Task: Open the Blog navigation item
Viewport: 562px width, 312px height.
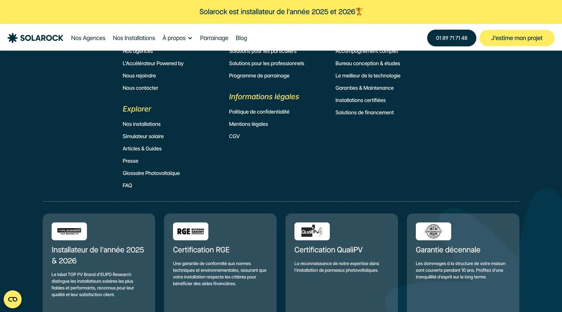Action: pos(241,38)
